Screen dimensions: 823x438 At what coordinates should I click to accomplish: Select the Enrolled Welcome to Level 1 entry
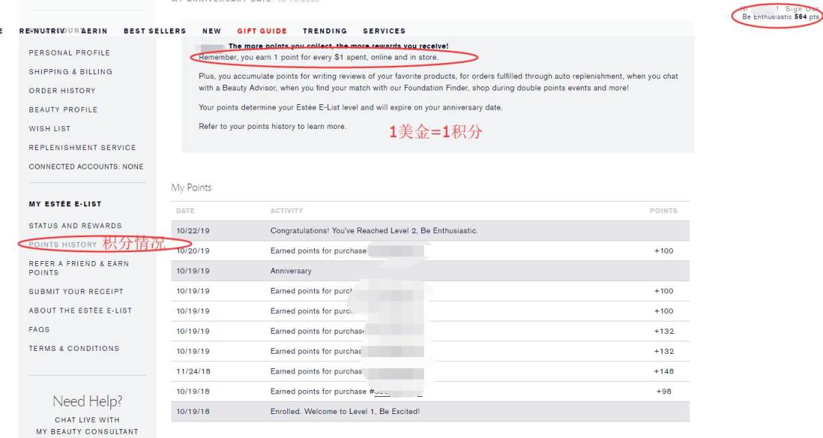(x=345, y=412)
